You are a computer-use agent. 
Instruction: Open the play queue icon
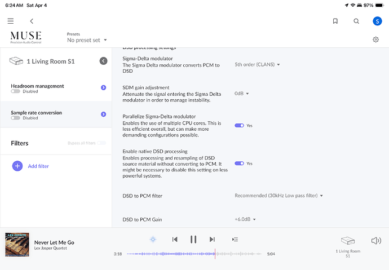point(235,240)
